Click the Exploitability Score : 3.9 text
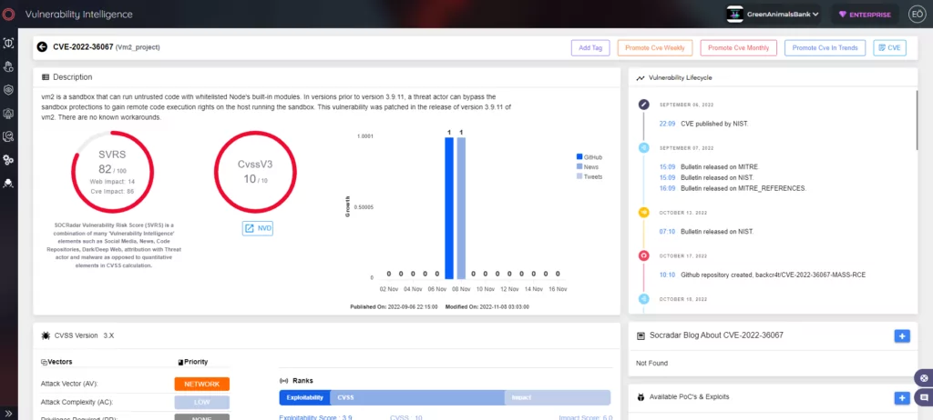The image size is (933, 420). pos(315,417)
